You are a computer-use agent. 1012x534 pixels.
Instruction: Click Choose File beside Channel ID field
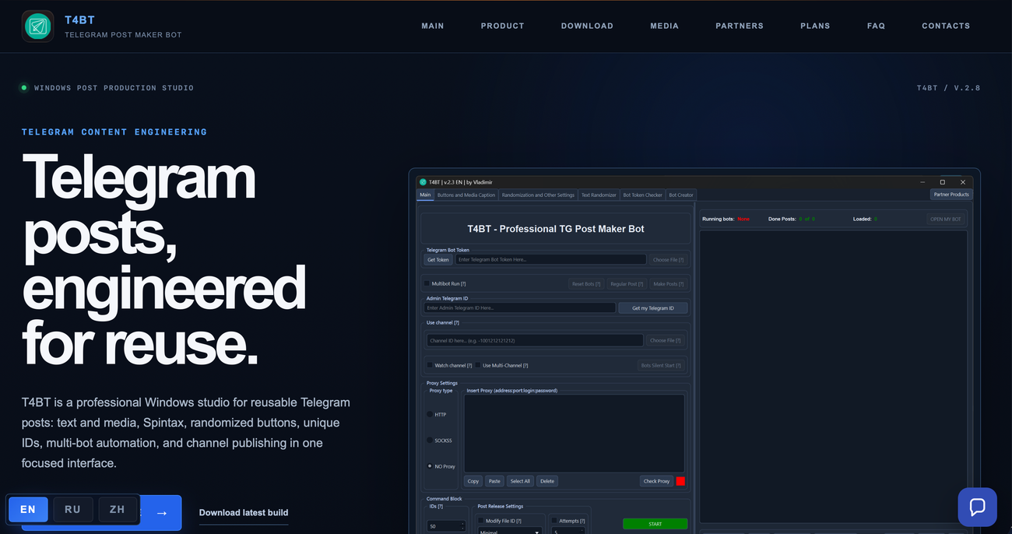click(666, 341)
